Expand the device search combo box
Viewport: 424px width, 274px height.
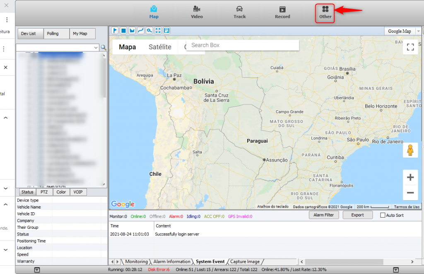(96, 48)
